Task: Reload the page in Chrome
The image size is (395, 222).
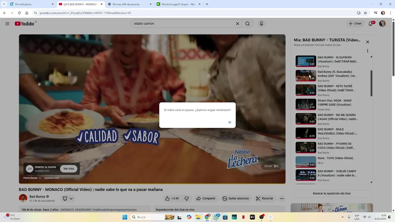Action: pyautogui.click(x=19, y=13)
